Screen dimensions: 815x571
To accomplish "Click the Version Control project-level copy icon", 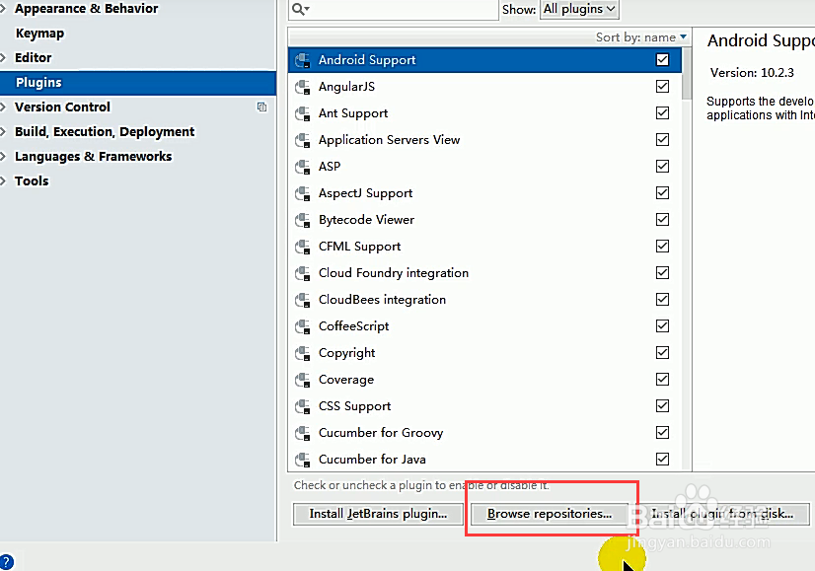I will pos(261,107).
